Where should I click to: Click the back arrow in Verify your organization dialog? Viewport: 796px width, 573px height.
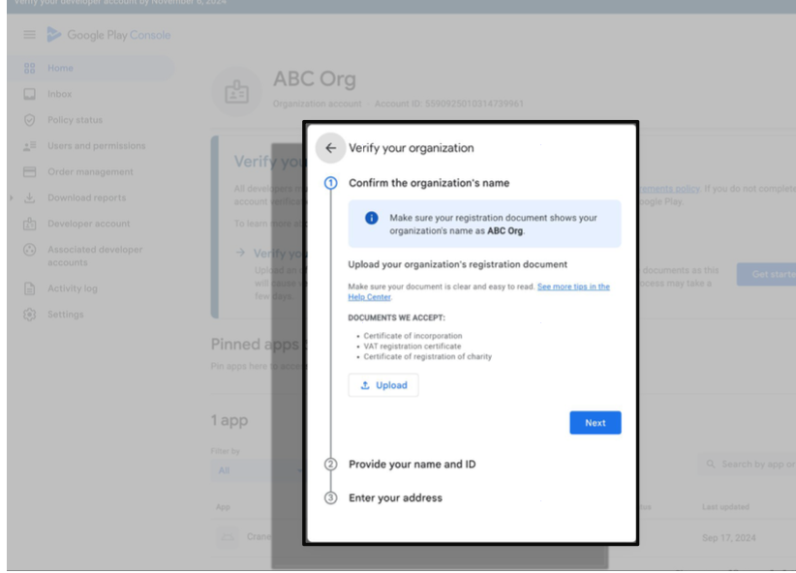[x=330, y=148]
